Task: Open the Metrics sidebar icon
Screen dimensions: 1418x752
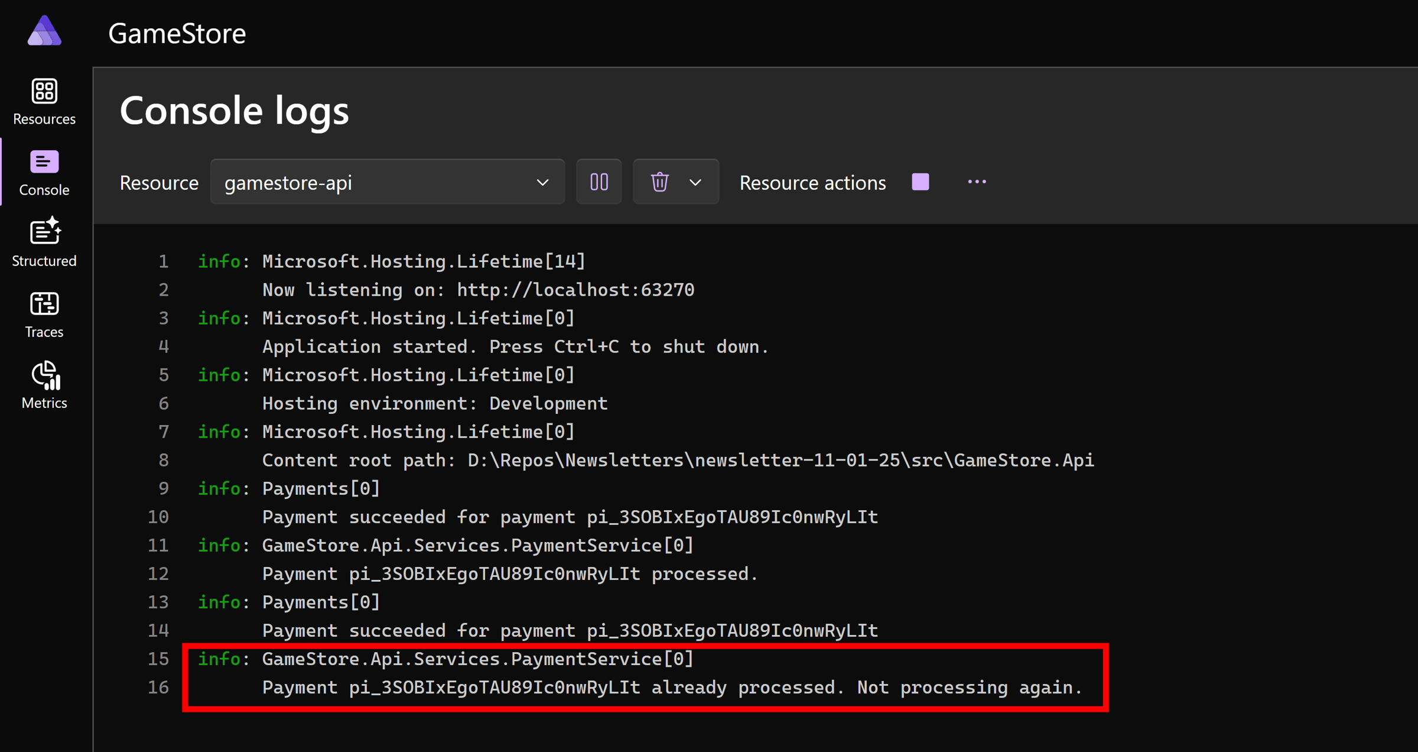Action: pos(45,376)
